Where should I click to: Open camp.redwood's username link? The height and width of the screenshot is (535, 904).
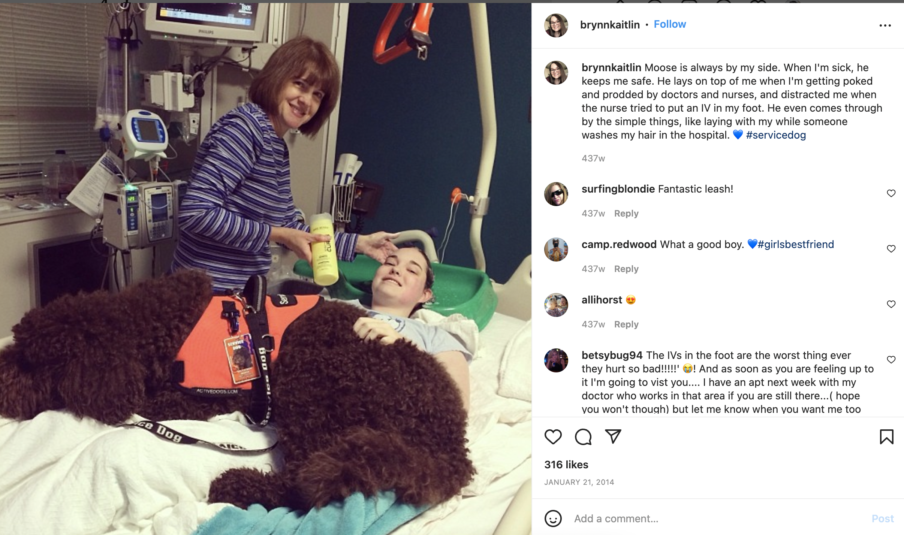point(619,244)
